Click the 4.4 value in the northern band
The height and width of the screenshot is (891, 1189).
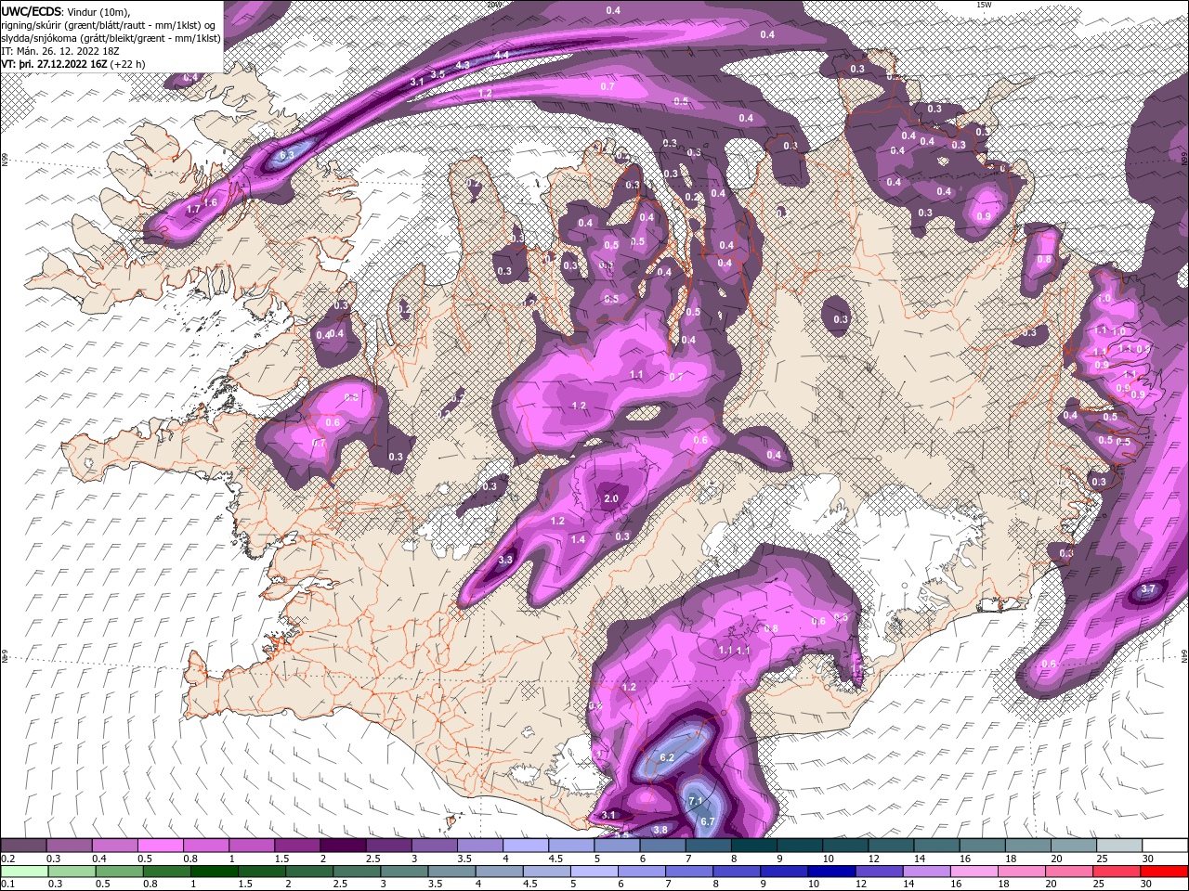click(502, 56)
